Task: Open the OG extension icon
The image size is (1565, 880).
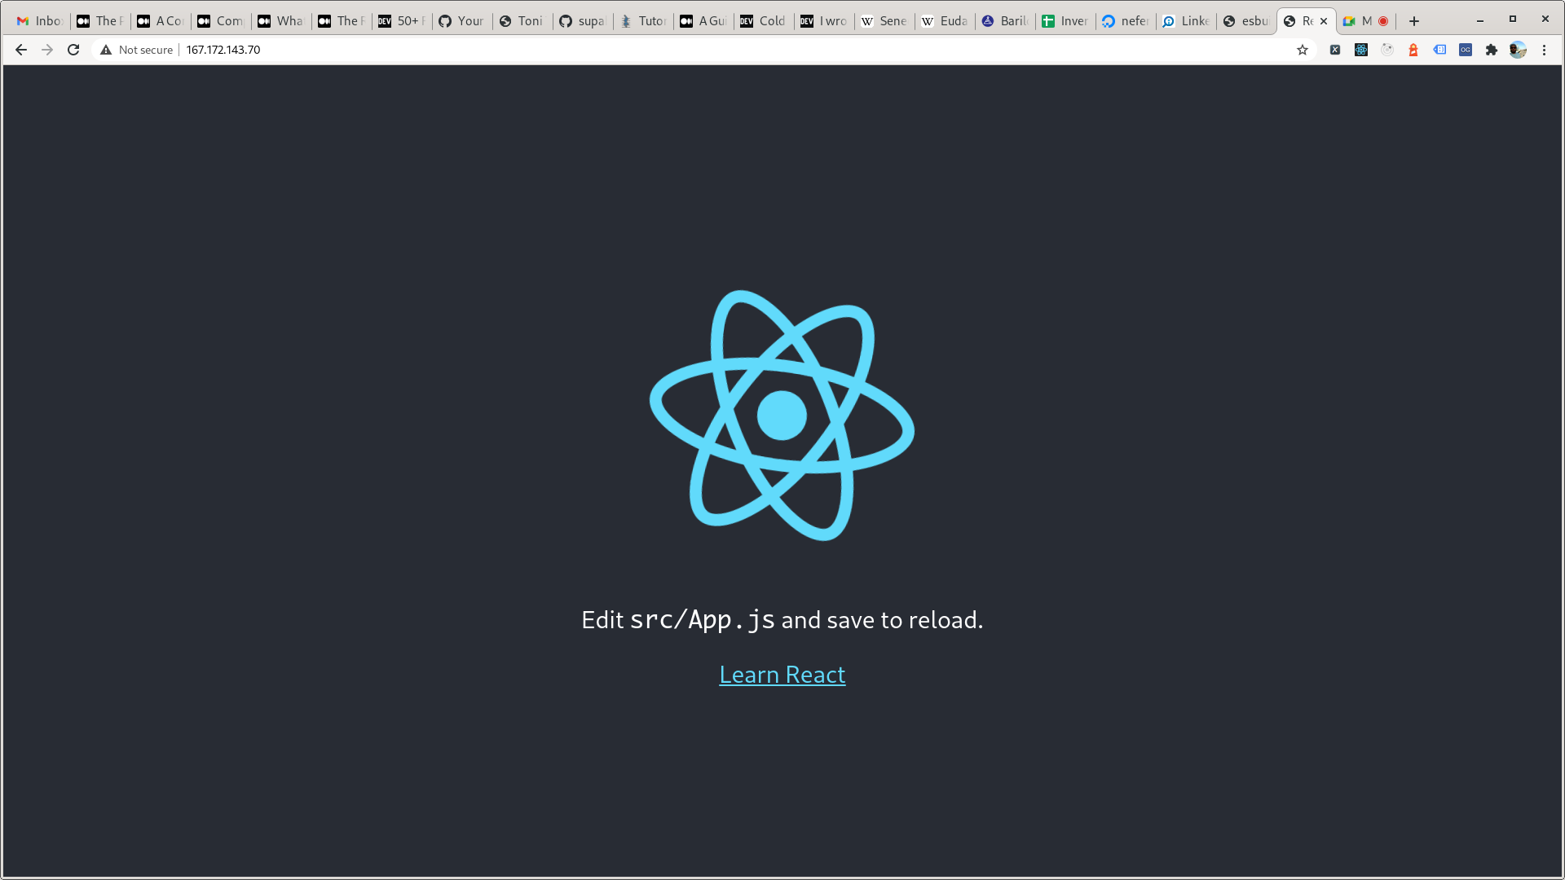Action: coord(1466,50)
